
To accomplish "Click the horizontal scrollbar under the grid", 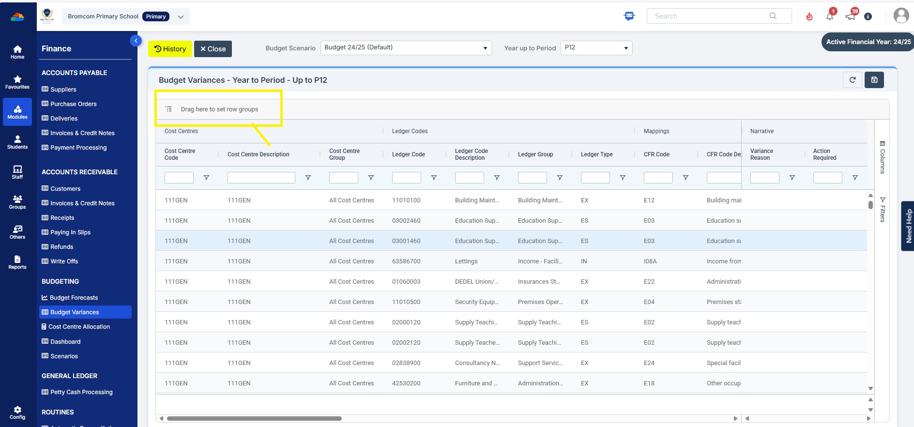I will [254, 418].
